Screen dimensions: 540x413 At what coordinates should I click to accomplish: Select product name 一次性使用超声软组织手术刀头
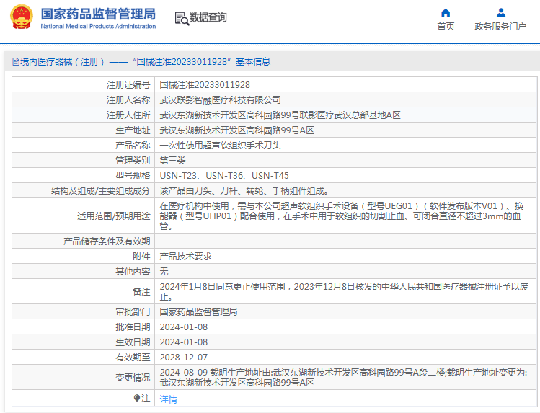pyautogui.click(x=221, y=146)
